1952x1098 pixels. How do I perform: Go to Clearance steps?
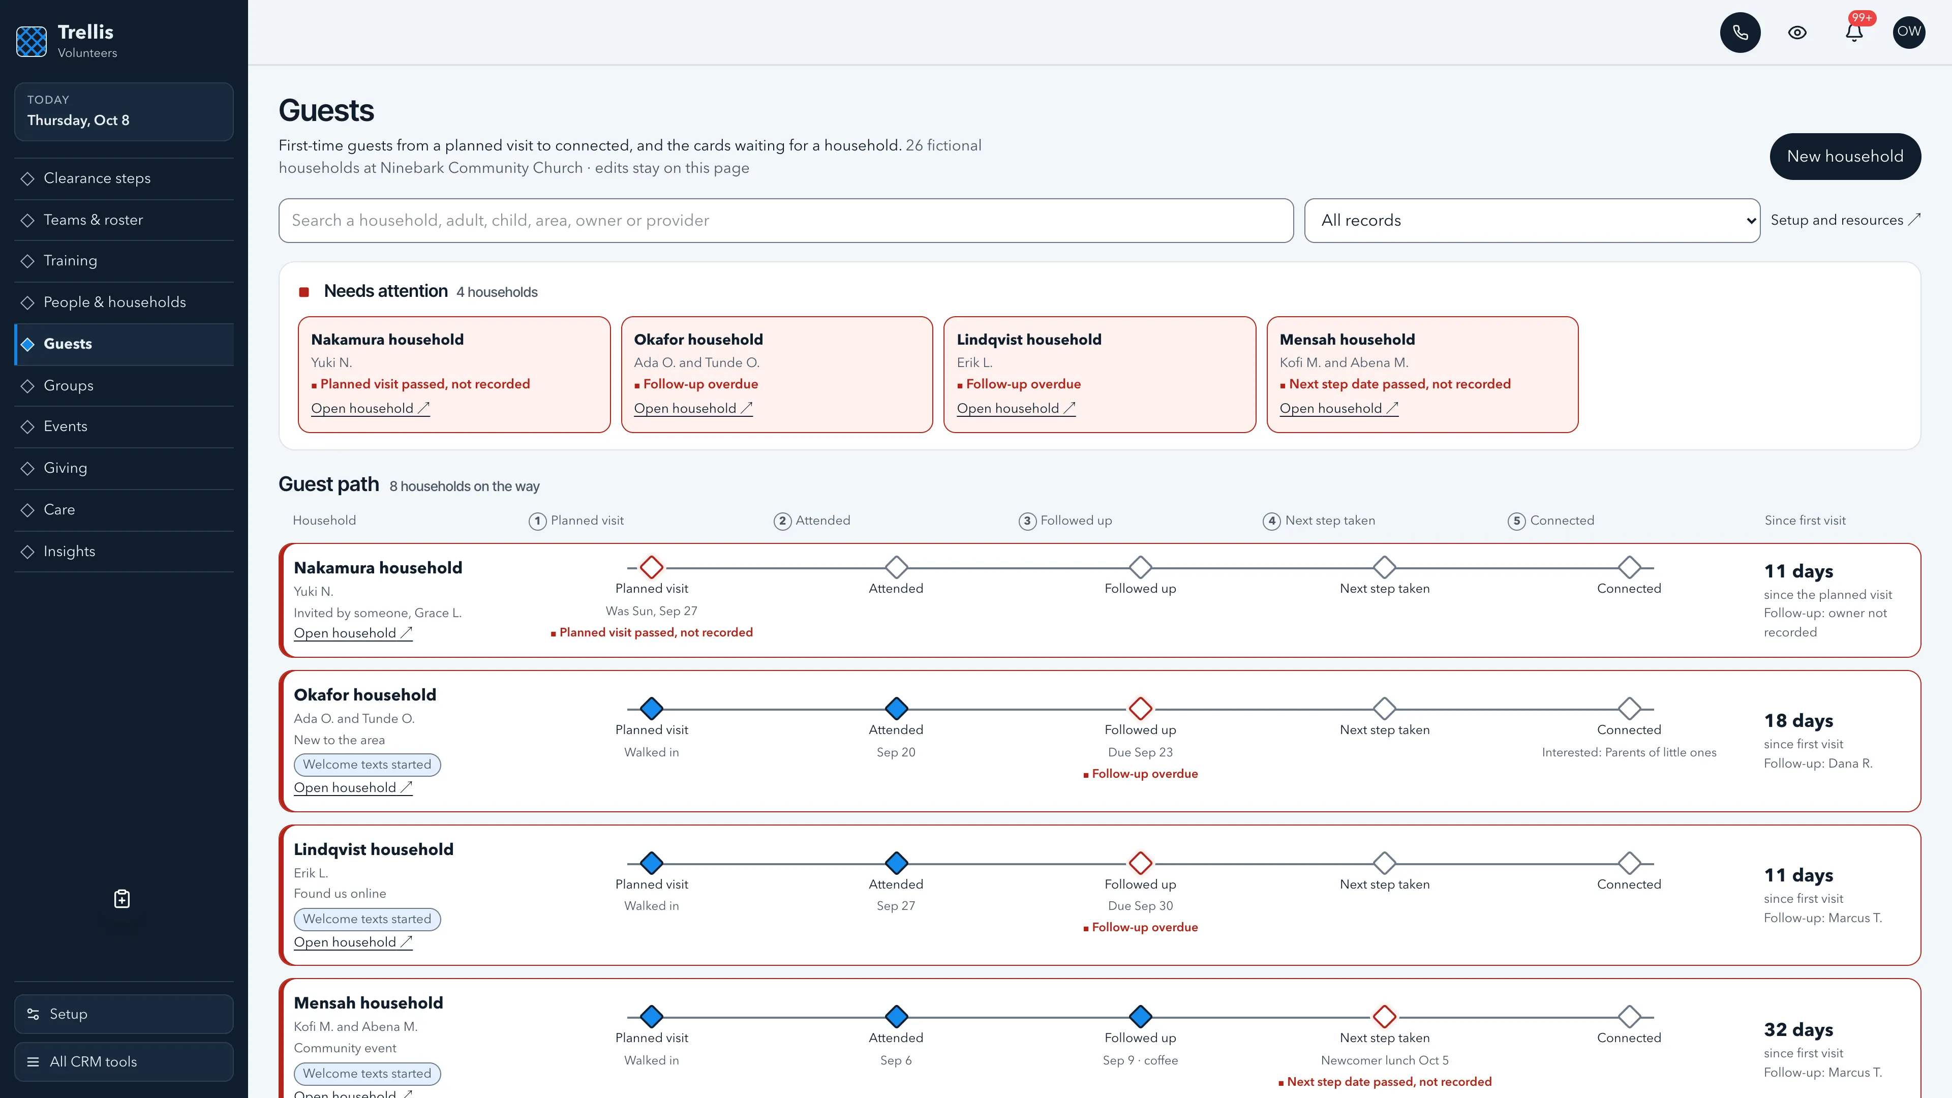coord(124,178)
